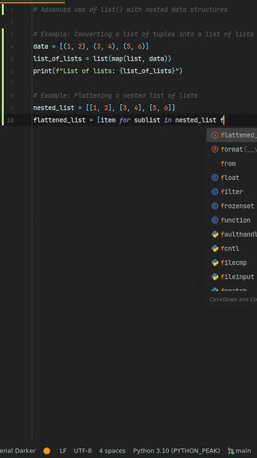
Task: Click the Ctrl+Down hint at popup bottom
Action: [233, 300]
